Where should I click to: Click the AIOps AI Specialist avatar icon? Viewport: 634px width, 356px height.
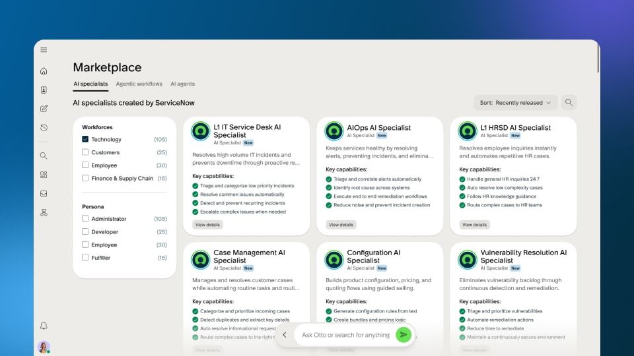(334, 131)
